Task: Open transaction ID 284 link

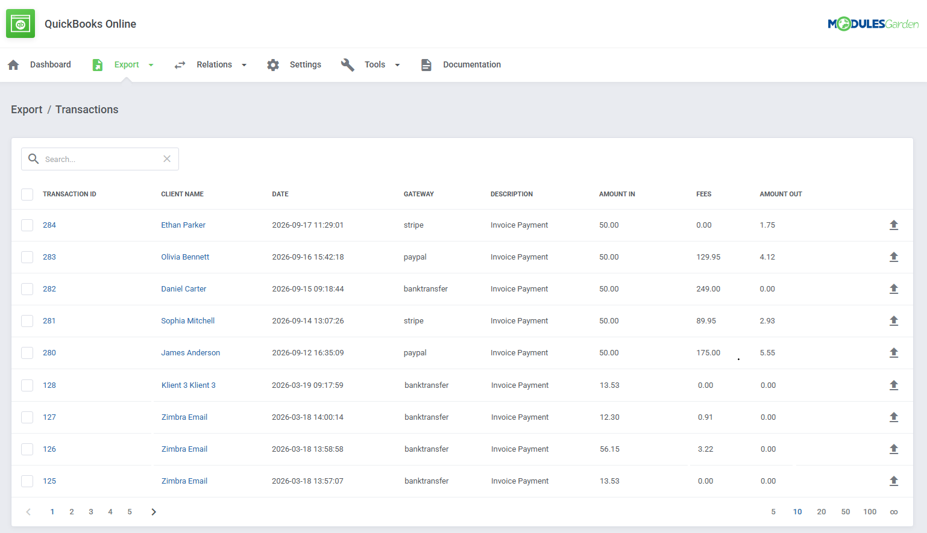Action: pos(49,225)
